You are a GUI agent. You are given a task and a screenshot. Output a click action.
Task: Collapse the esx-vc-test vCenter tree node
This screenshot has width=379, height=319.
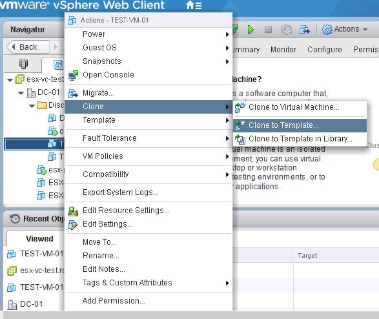(x=10, y=80)
